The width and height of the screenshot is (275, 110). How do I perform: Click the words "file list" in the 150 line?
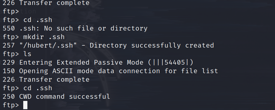(x=199, y=71)
